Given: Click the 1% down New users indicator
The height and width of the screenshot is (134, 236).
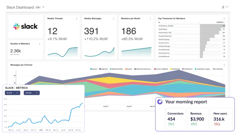Looking at the screenshot, I should [x=217, y=124].
